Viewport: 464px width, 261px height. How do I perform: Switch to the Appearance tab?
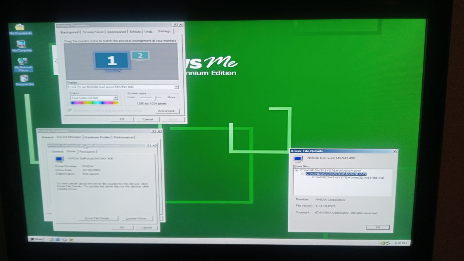(x=117, y=32)
